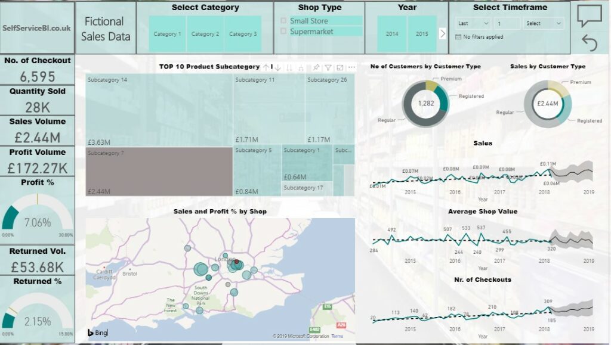Click the 537 label on Average Shop Value
Screen dimensions: 611x345
(481, 228)
